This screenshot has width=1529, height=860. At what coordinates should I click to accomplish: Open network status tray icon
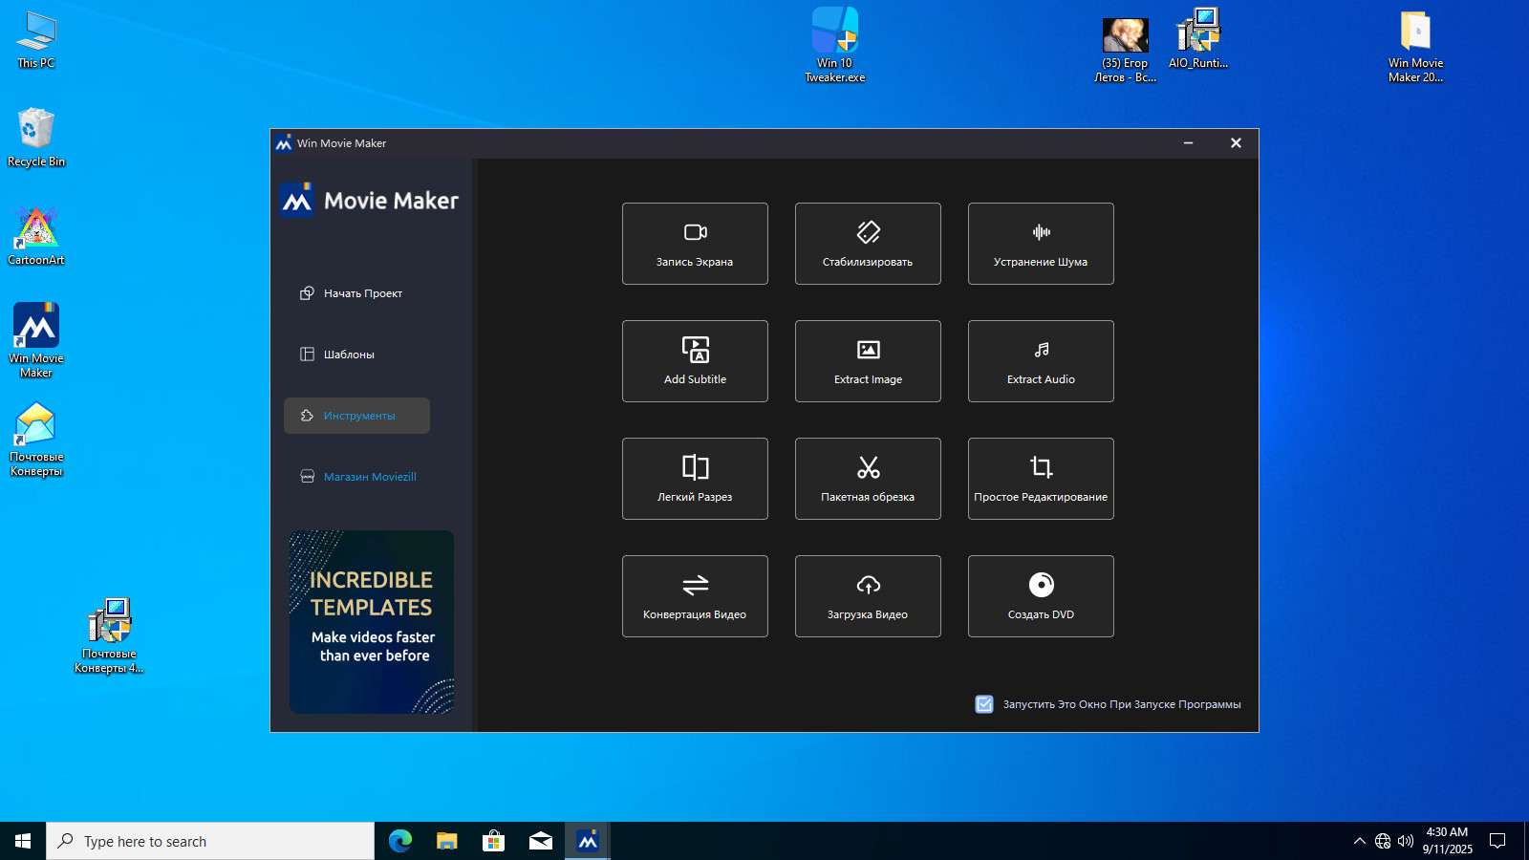point(1383,841)
